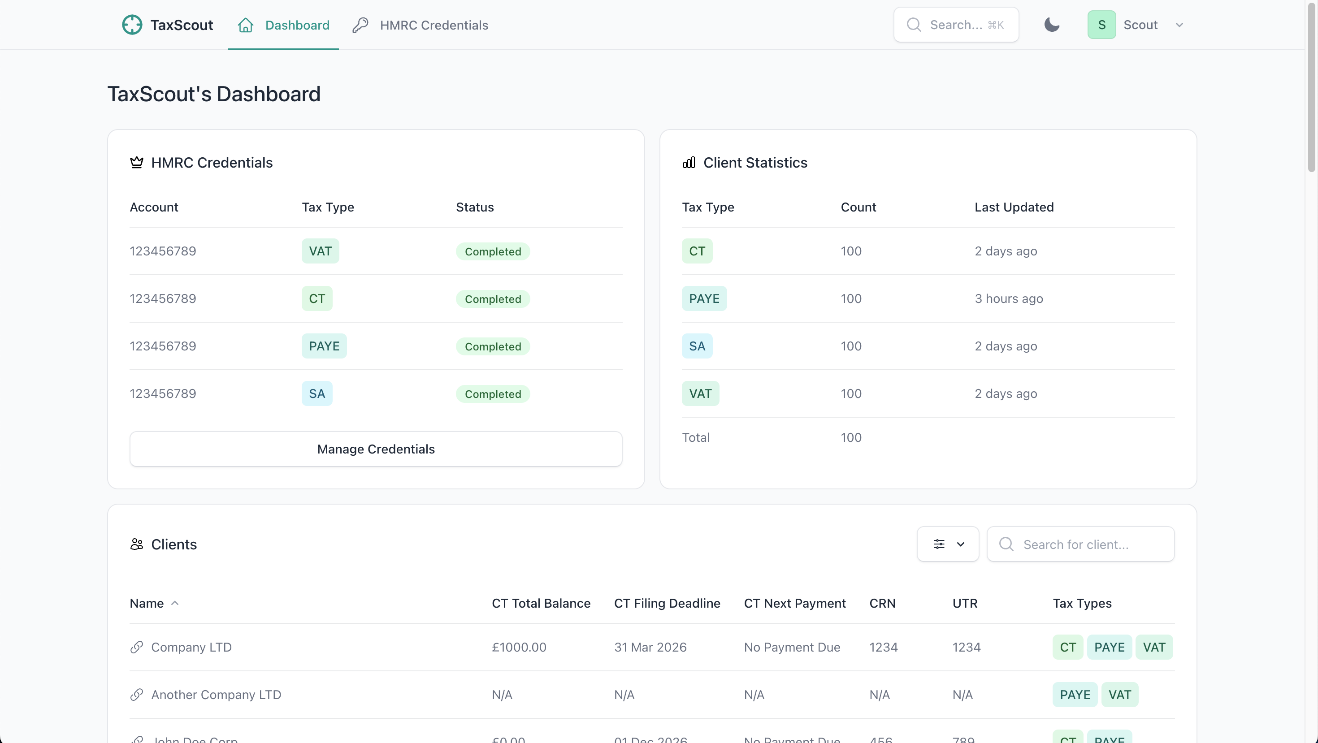Screen dimensions: 1318x743
Task: Click the CRN column header
Action: click(882, 603)
